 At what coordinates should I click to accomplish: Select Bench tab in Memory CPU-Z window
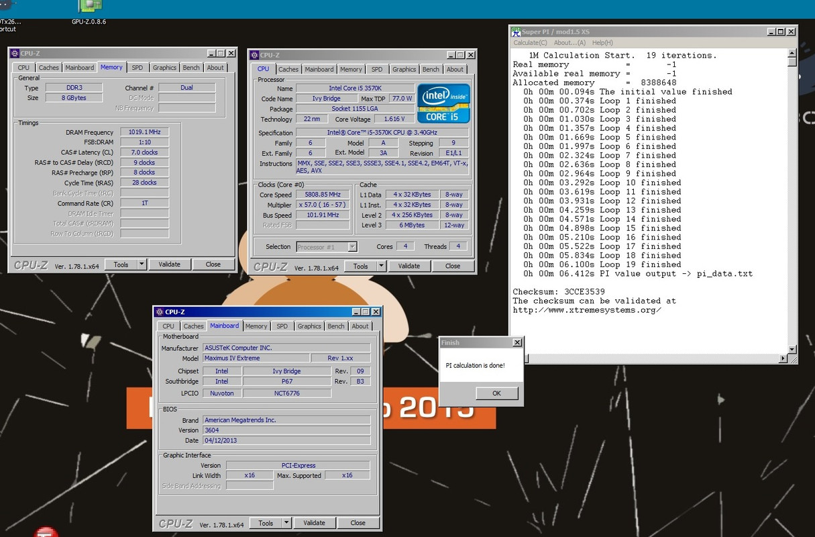tap(191, 68)
